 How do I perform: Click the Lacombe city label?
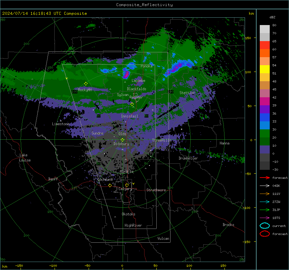[138, 81]
